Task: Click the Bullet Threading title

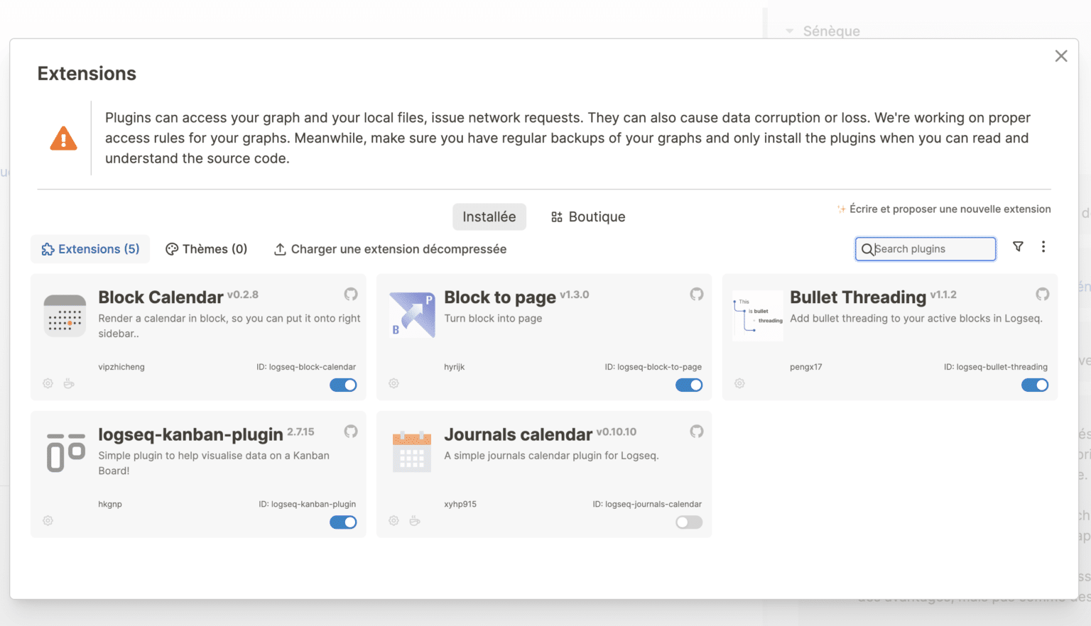Action: point(858,297)
